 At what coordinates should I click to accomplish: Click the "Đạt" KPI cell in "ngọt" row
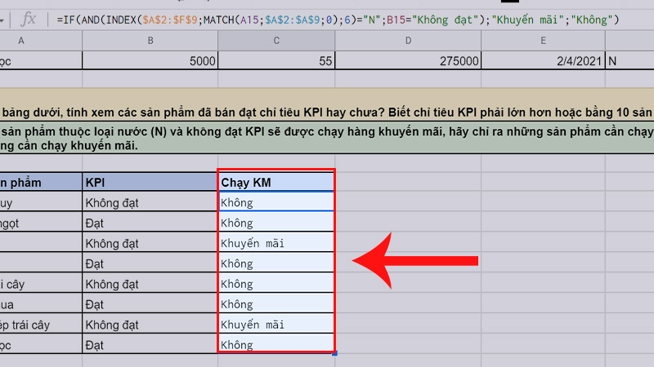point(150,223)
